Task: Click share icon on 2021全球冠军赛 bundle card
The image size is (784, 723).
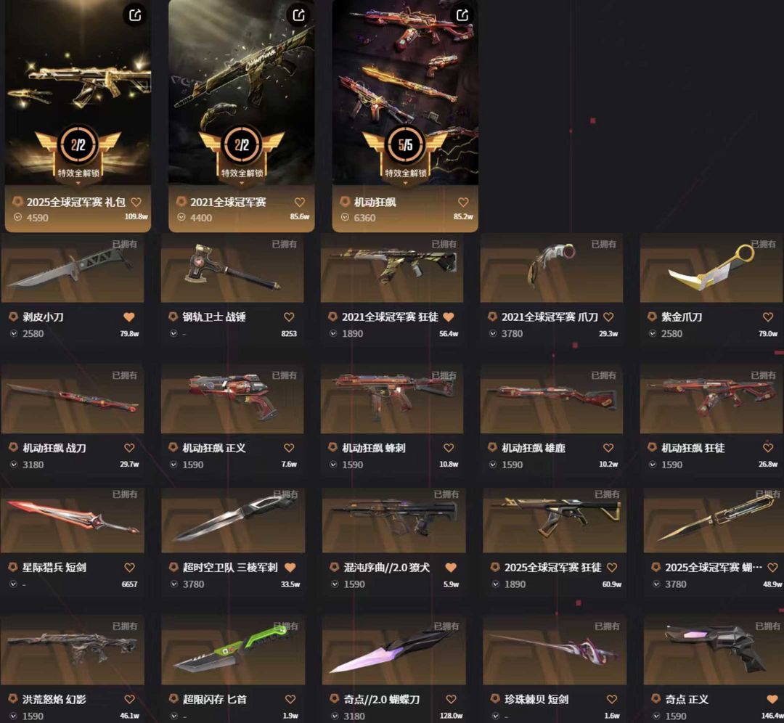Action: tap(298, 15)
